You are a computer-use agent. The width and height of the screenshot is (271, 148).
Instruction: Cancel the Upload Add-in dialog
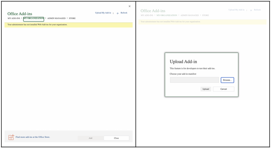[223, 89]
